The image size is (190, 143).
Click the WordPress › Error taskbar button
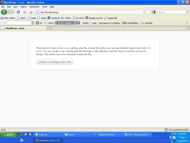[x=48, y=140]
